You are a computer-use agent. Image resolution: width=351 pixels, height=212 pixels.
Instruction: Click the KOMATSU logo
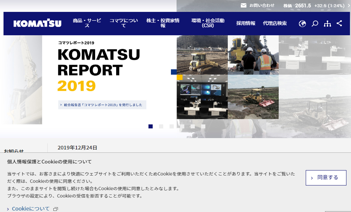(x=37, y=23)
